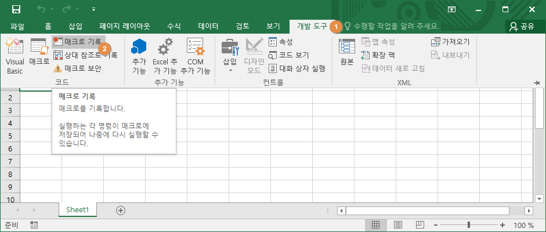Click horizontal scrollbar left arrow
Screen dimensions: 546x232
[x=342, y=211]
